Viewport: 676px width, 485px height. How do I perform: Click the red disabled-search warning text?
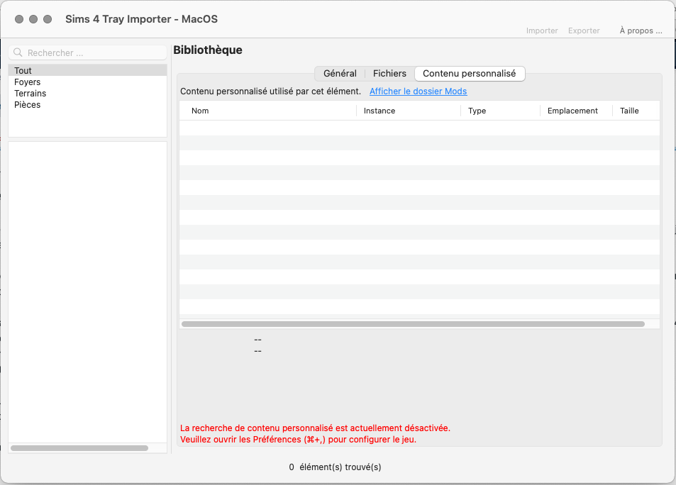315,434
